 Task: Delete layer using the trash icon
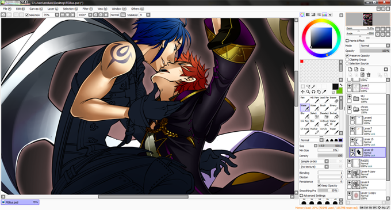pos(369,75)
